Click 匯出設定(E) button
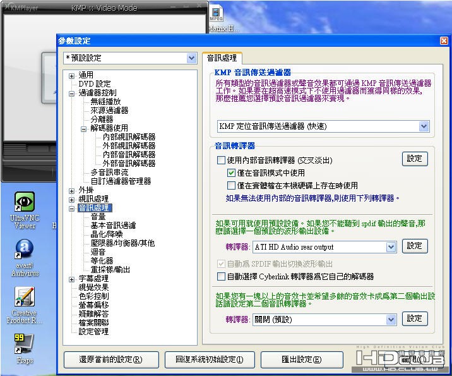Screen dimensions: 452x376 [302, 360]
